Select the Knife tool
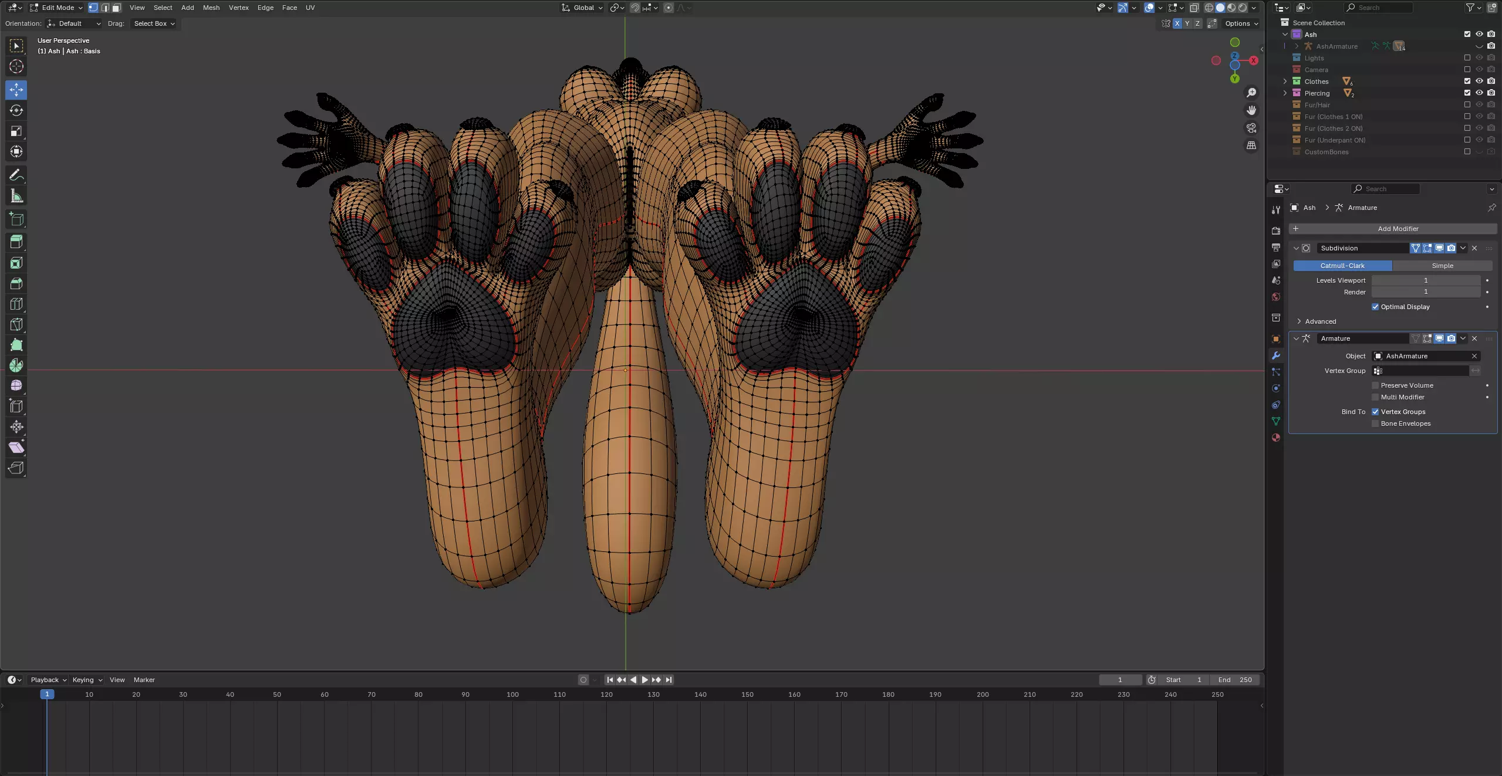 pos(16,324)
